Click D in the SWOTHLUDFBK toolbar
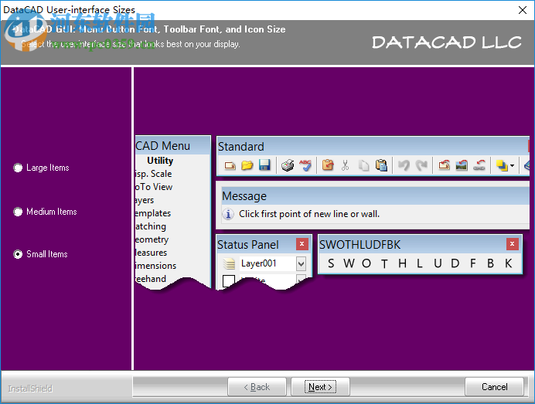Viewport: 535px width, 404px height. click(x=455, y=263)
